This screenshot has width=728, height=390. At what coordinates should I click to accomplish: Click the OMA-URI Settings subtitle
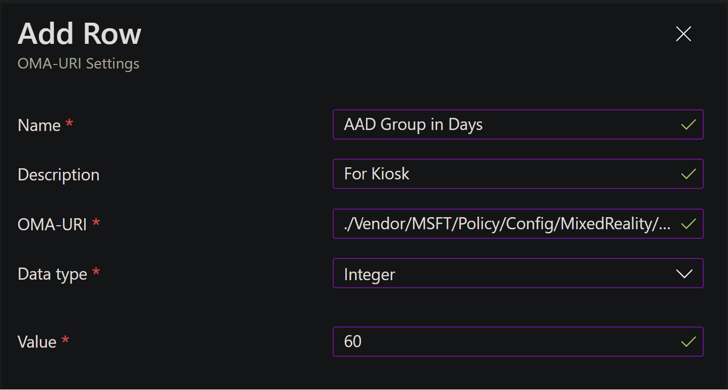click(x=78, y=63)
